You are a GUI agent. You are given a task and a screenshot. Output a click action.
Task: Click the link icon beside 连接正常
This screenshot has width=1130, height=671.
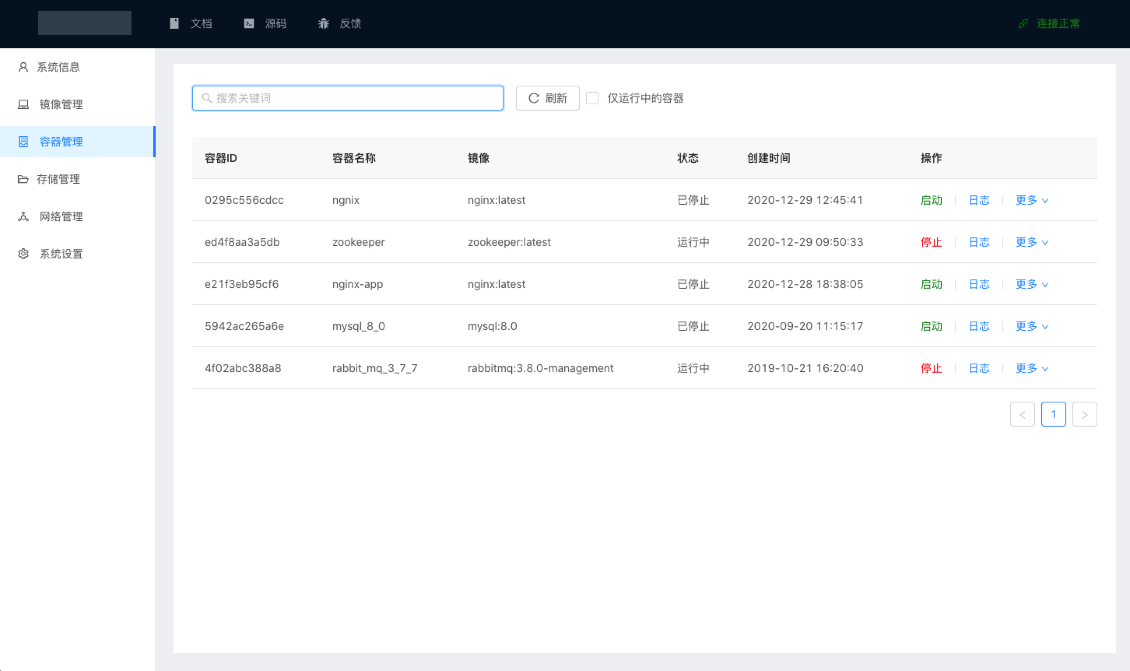coord(1023,23)
